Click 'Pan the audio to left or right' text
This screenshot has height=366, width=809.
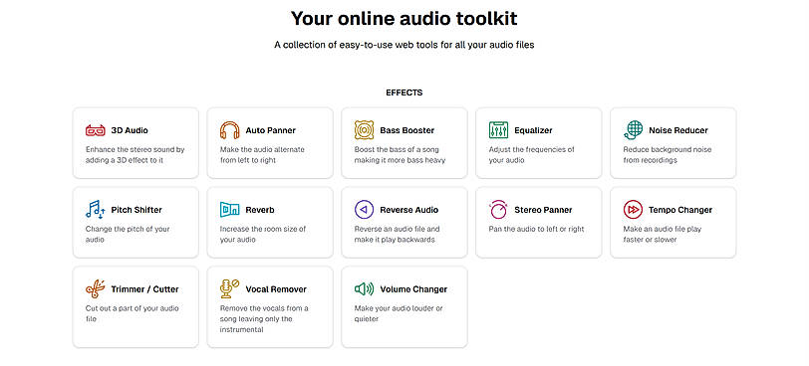pyautogui.click(x=537, y=229)
